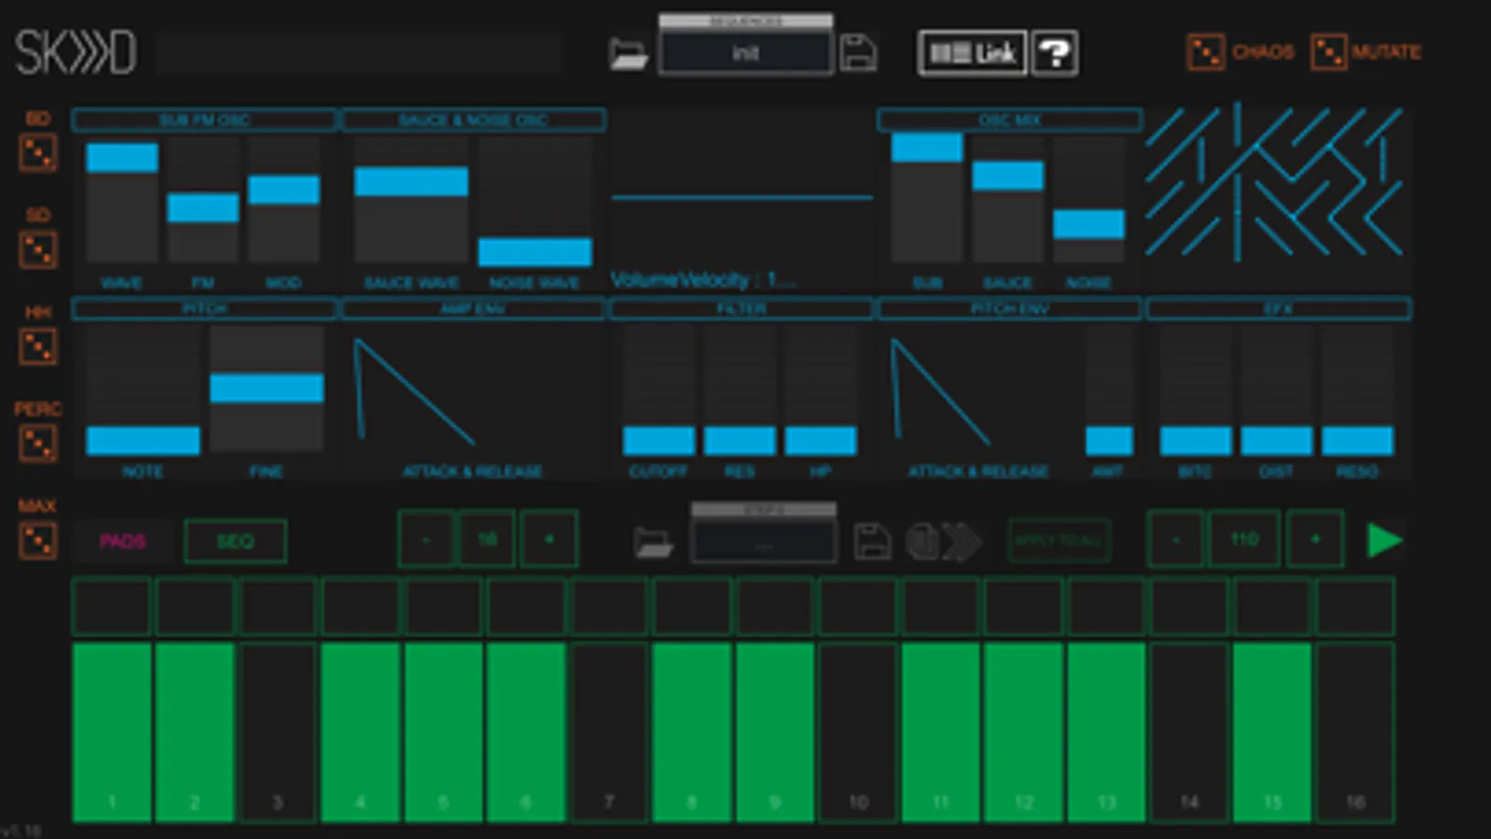Enable step 16 in the sequencer
This screenshot has width=1491, height=839.
[x=1355, y=732]
